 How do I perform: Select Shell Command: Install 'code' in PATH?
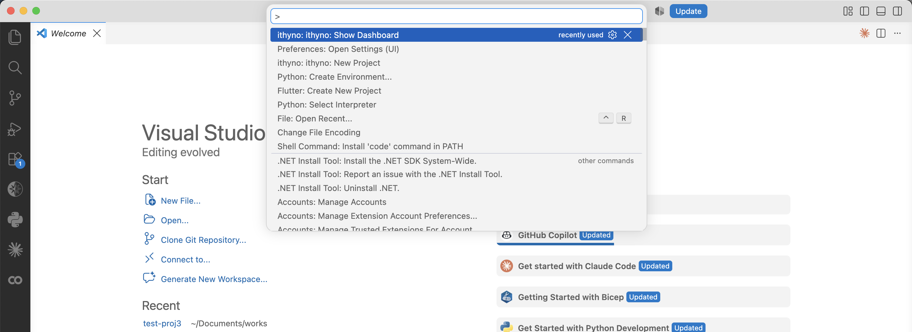click(456, 146)
